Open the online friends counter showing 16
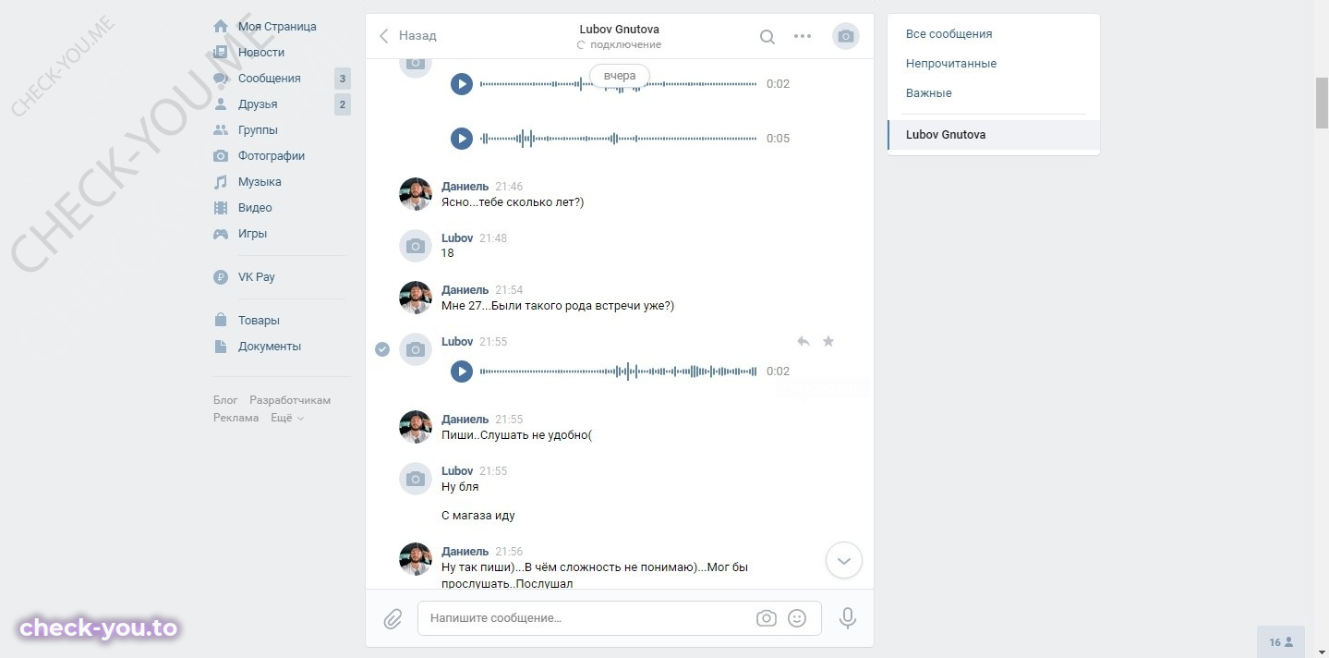 coord(1281,642)
